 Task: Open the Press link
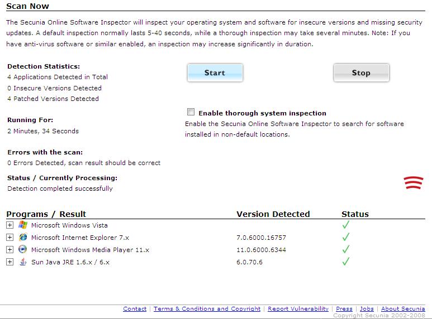pos(344,309)
